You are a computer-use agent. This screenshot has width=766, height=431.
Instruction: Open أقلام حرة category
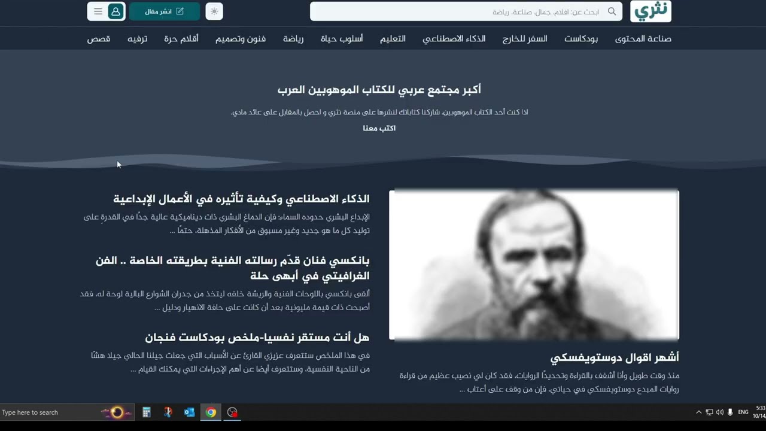(x=181, y=38)
